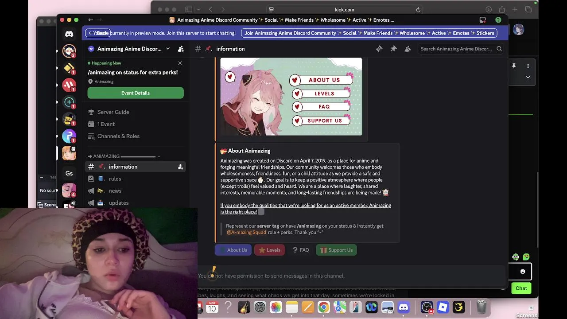Open the 1 Event entry
Screen dimensions: 567x319
(x=135, y=124)
